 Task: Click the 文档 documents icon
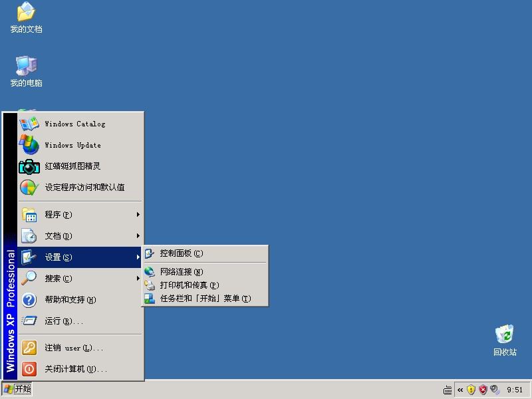tap(29, 236)
